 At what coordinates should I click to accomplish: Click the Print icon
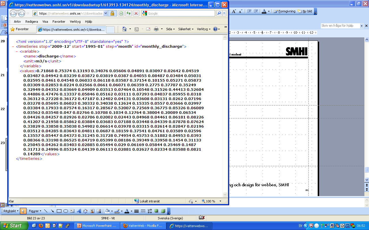pos(156,29)
